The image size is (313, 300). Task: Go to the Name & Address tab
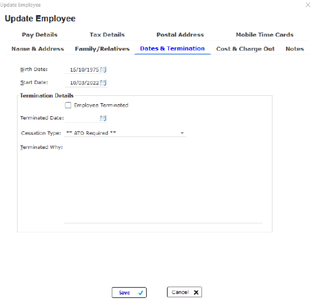tap(38, 49)
